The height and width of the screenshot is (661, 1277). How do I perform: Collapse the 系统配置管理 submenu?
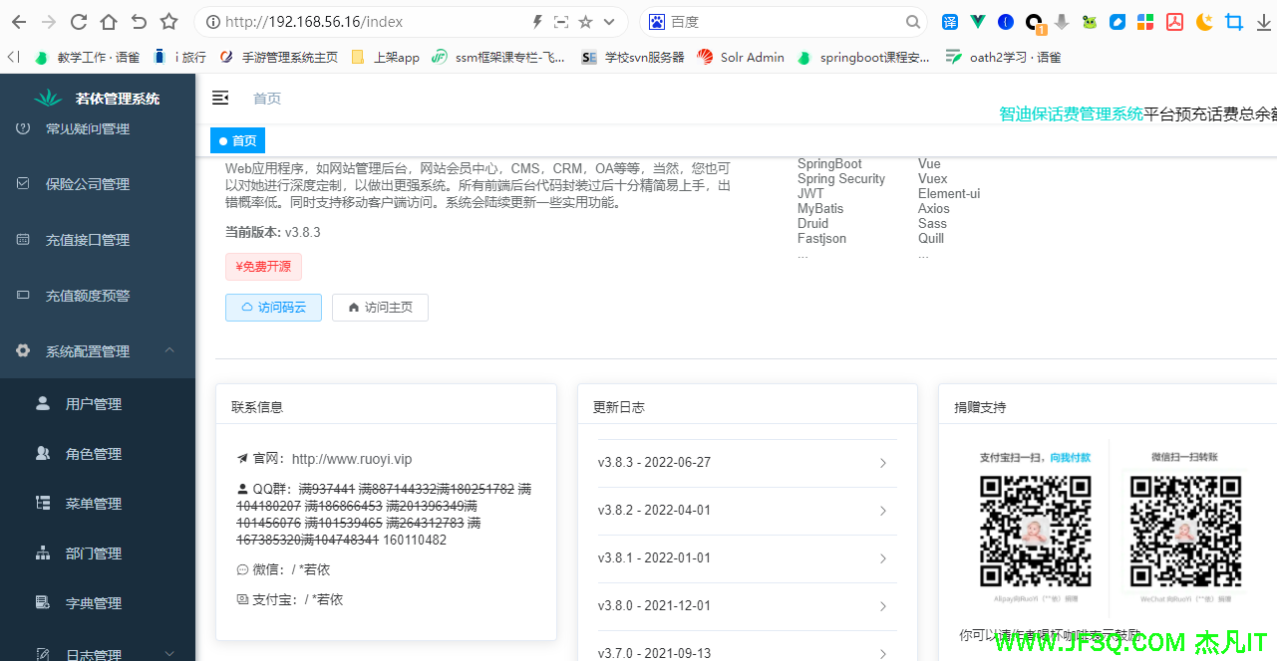pyautogui.click(x=169, y=350)
